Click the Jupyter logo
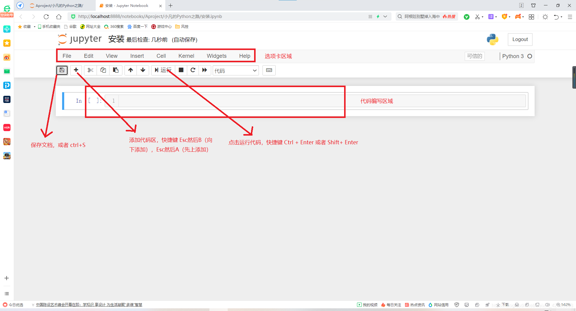 click(x=80, y=39)
